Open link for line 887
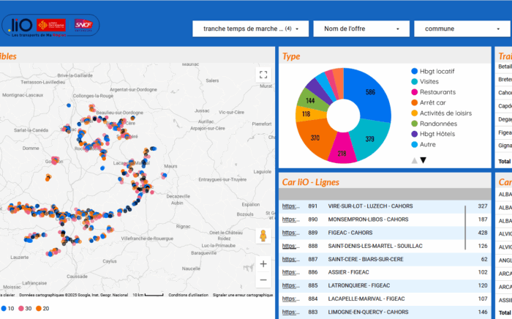Image resolution: width=512 pixels, height=319 pixels. [291, 259]
